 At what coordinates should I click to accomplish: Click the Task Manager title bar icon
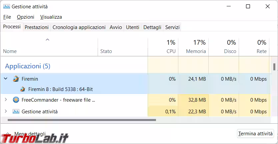pyautogui.click(x=6, y=6)
